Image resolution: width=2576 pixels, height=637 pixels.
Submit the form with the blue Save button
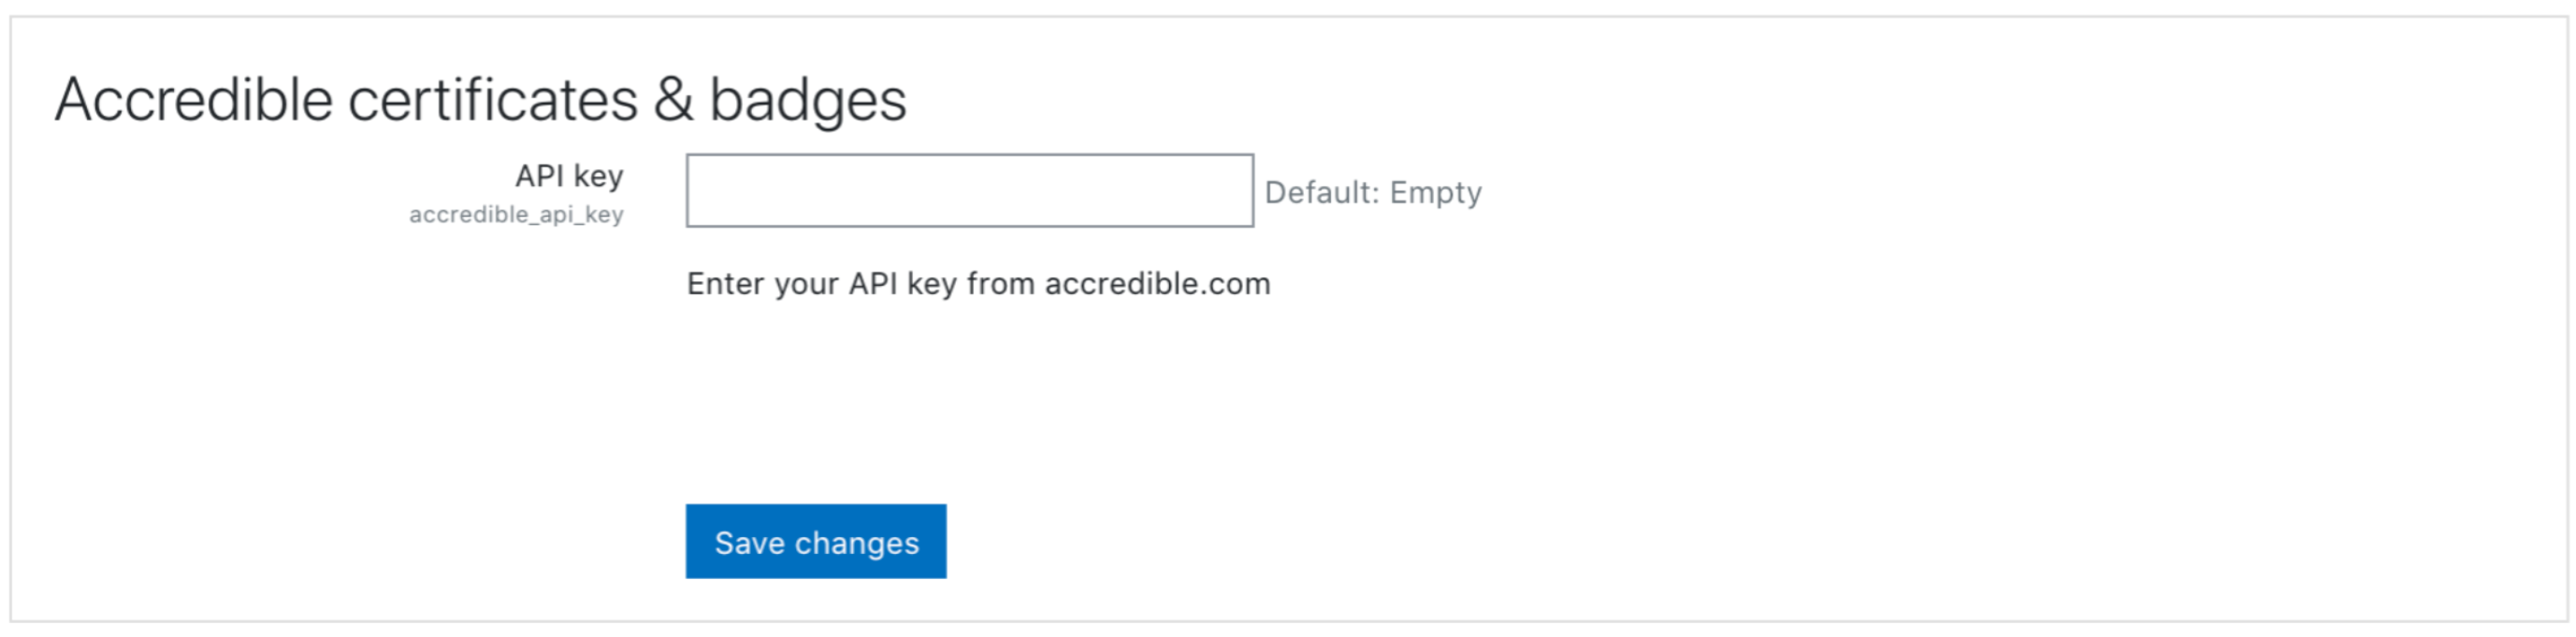pos(816,541)
